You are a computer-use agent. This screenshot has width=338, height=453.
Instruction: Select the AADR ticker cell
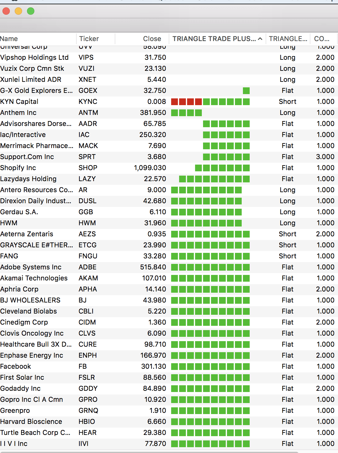[88, 124]
